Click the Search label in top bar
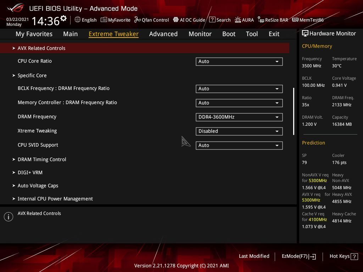 tap(223, 20)
